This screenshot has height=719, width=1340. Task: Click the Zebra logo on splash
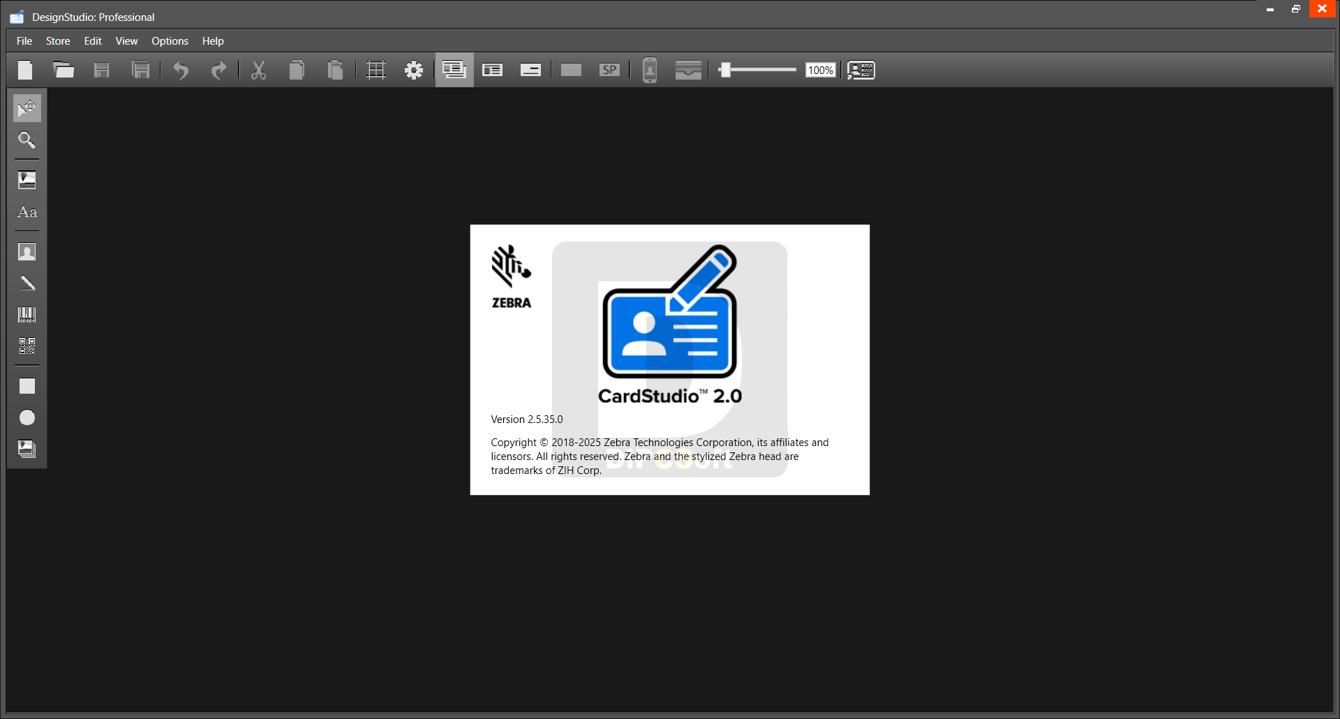[x=512, y=276]
